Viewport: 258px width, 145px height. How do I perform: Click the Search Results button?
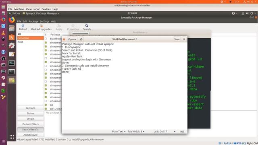[x=31, y=130]
